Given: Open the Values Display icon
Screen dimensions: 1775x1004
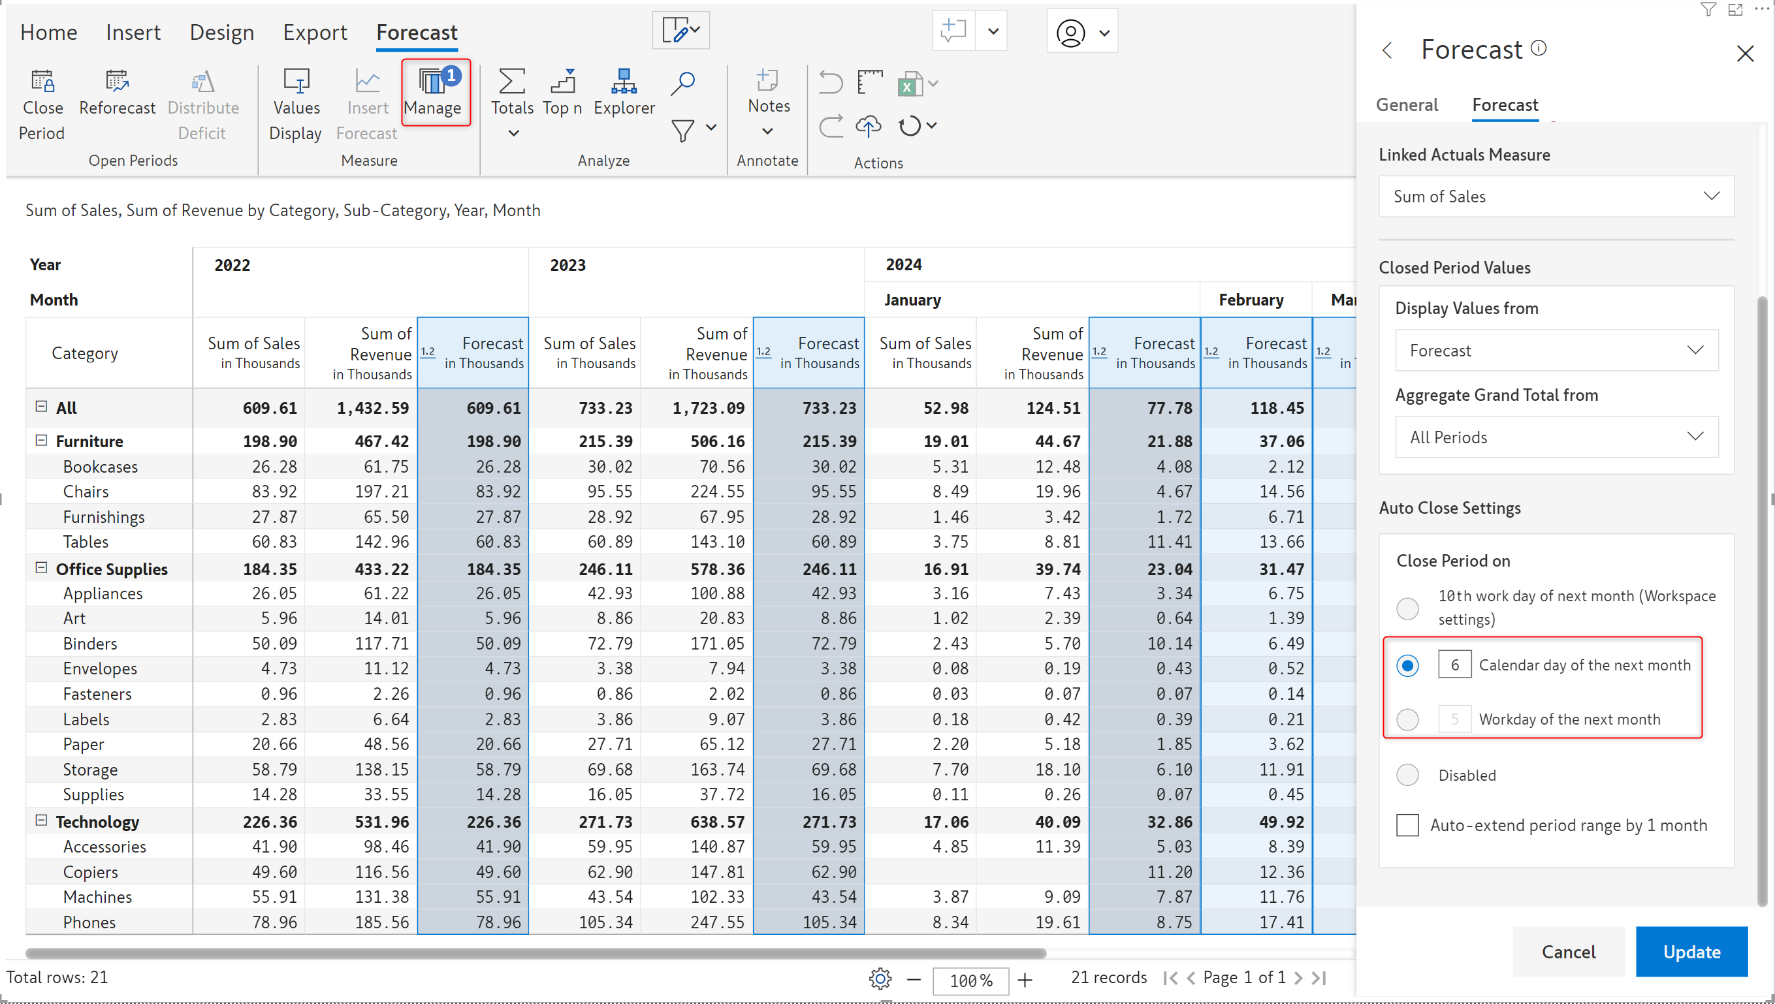Looking at the screenshot, I should [x=296, y=82].
